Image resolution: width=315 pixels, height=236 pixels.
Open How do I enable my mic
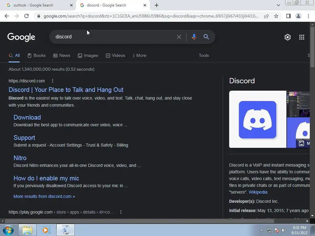(46, 178)
